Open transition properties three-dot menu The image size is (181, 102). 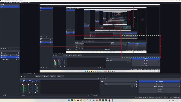tap(136, 86)
